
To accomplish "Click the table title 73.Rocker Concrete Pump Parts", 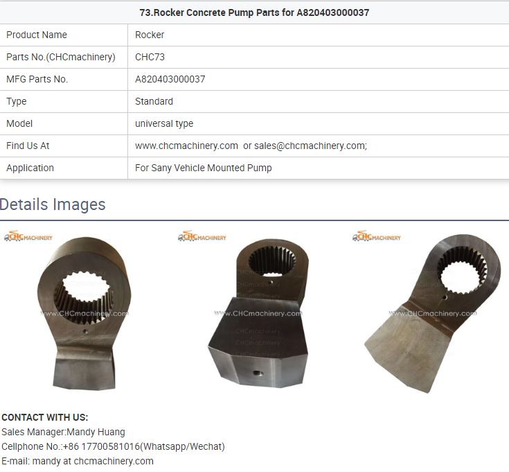I will click(x=255, y=12).
